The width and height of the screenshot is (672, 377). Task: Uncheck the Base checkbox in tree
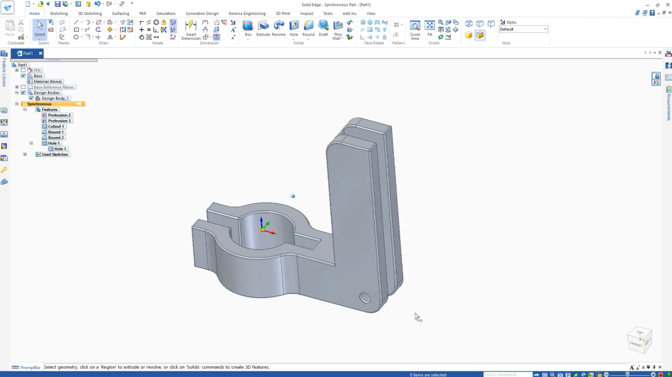point(23,76)
